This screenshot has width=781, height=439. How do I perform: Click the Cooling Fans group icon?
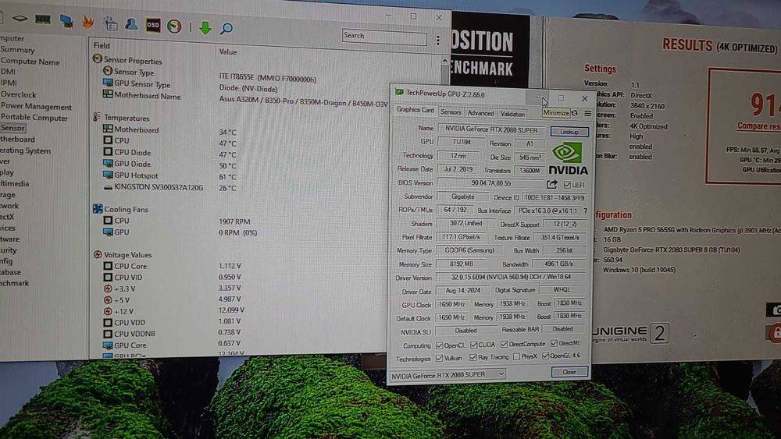[x=98, y=209]
